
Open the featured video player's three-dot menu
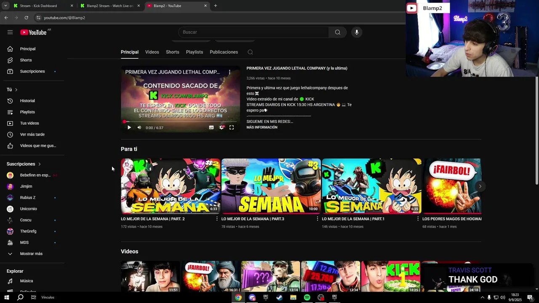(229, 72)
